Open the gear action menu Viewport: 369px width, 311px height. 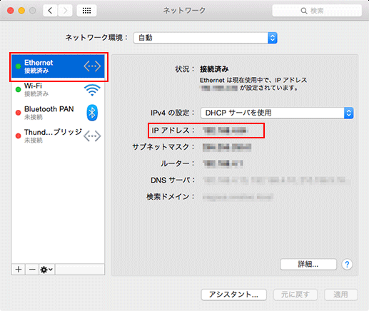[x=47, y=270]
